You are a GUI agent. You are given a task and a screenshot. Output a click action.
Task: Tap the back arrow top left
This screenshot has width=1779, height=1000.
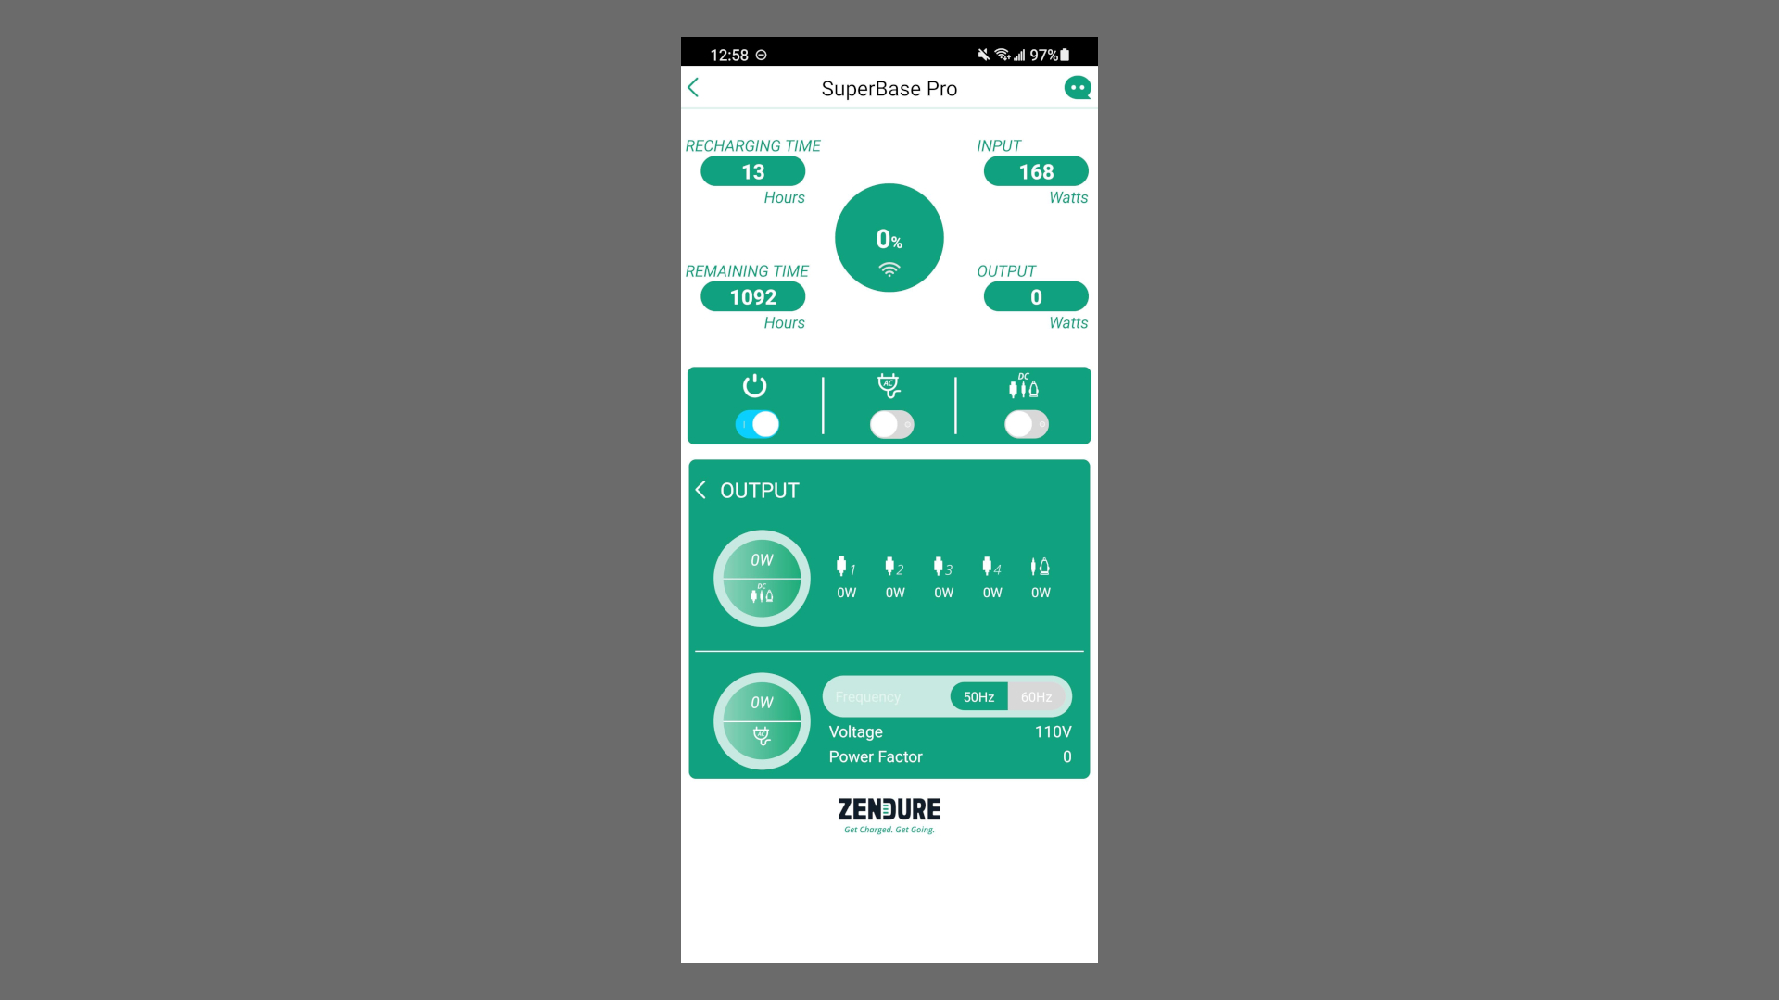click(x=694, y=87)
